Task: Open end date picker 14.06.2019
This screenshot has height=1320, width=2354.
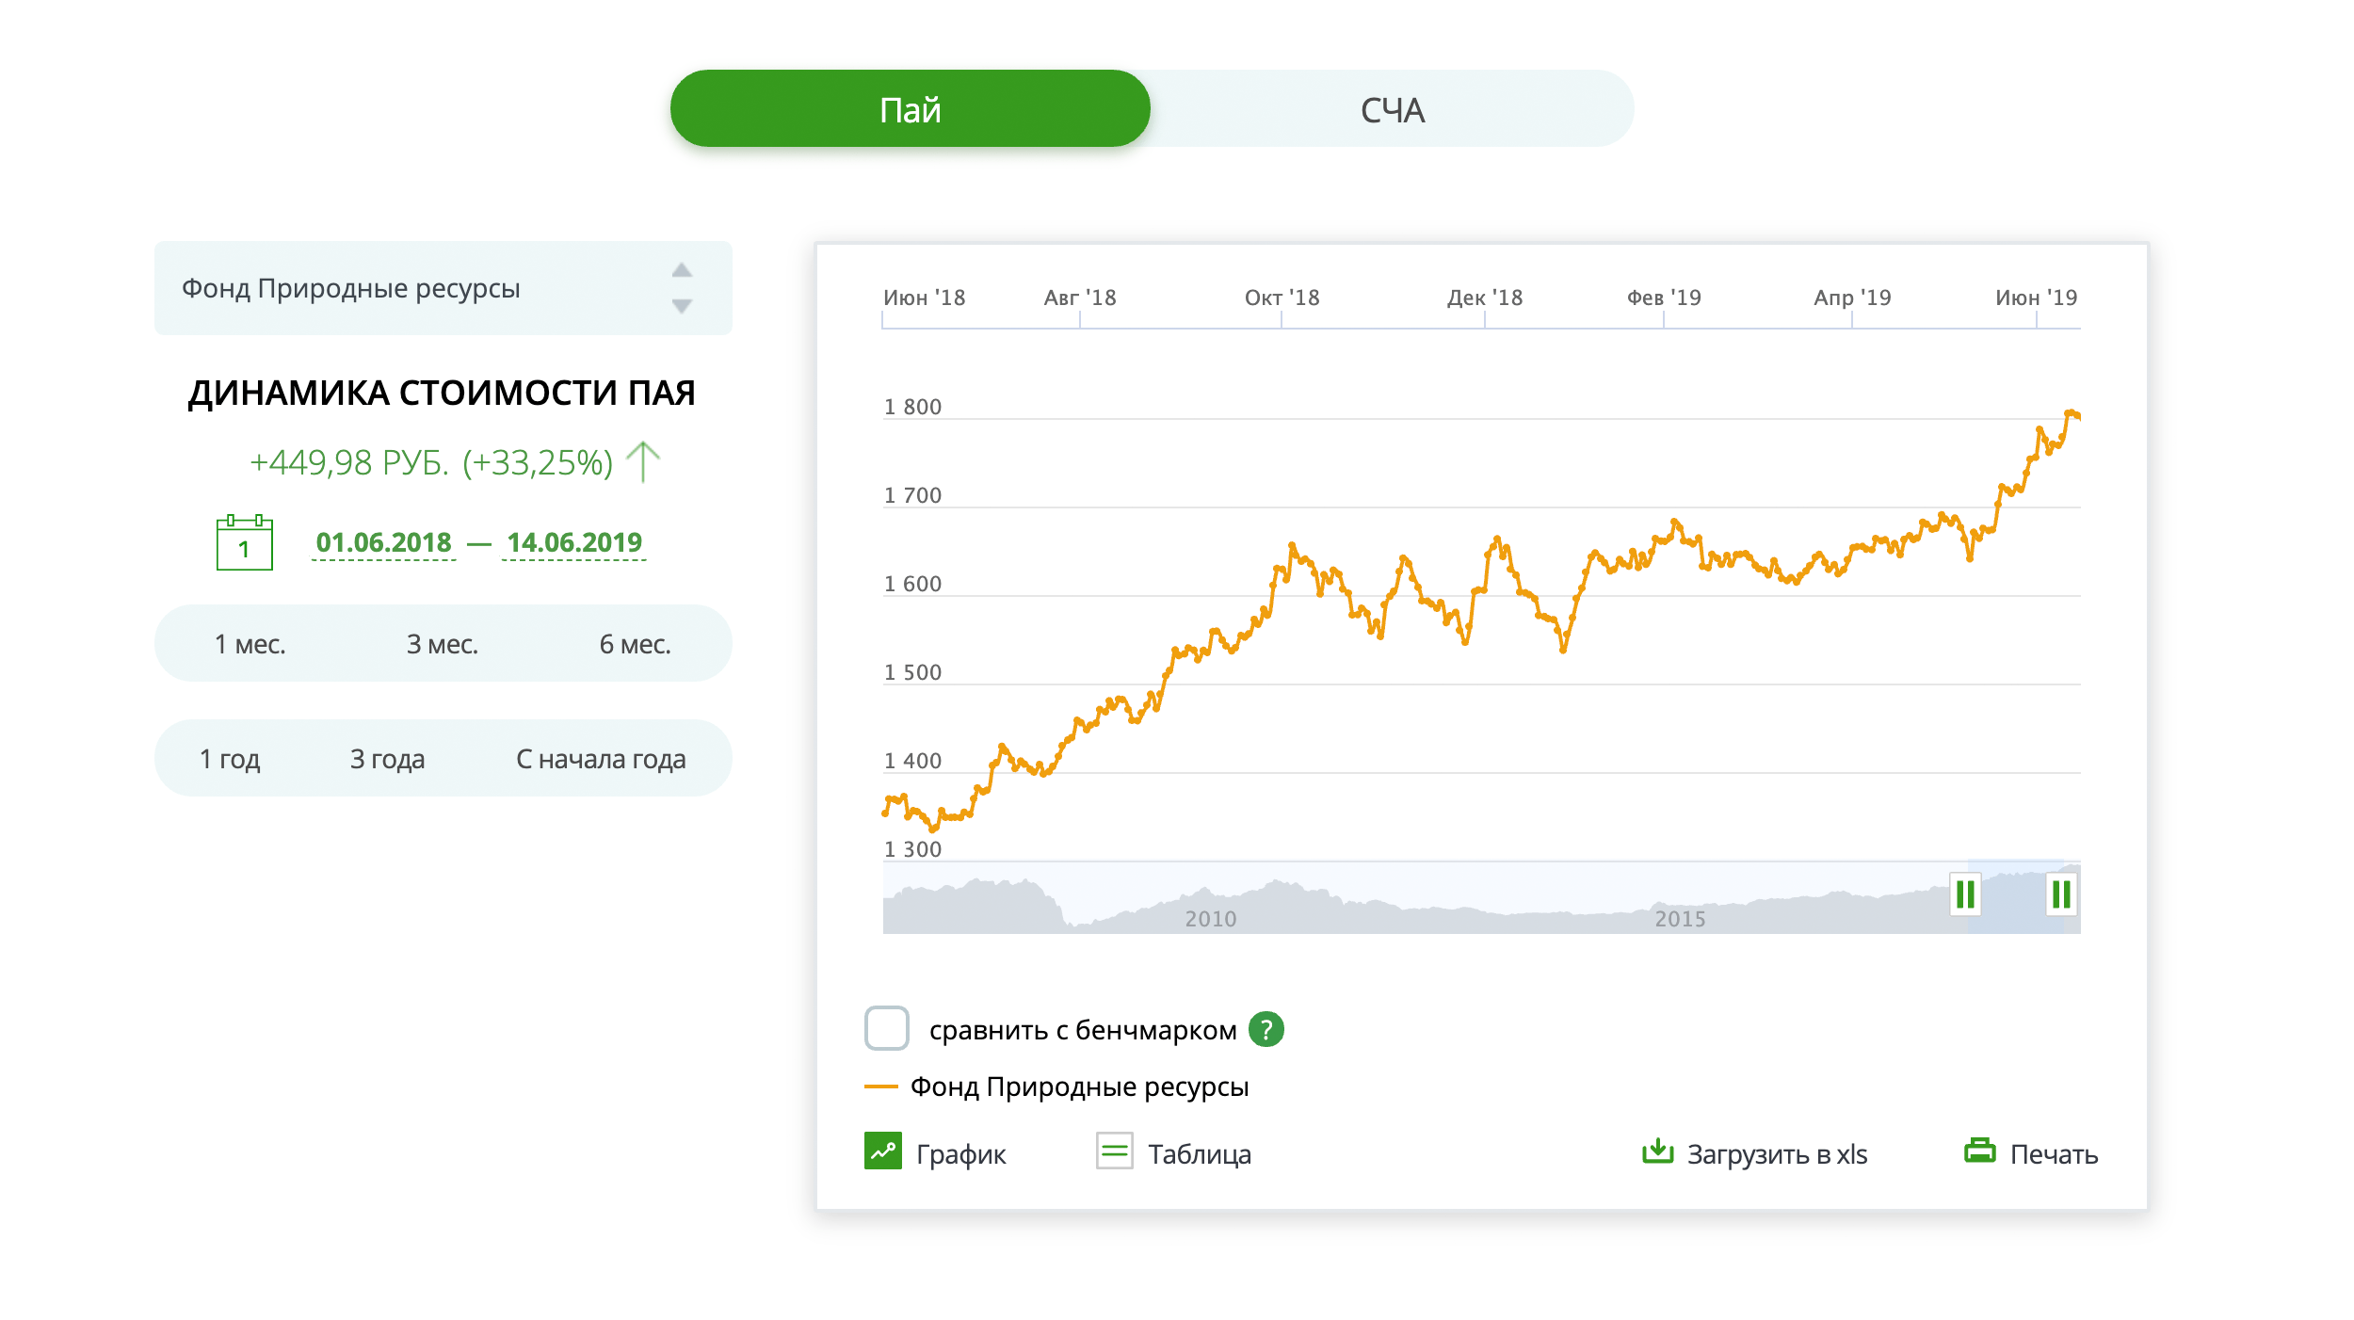Action: [574, 543]
